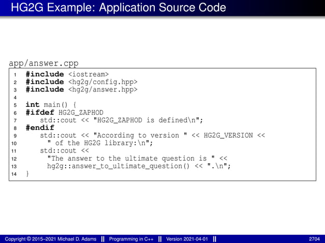Select the file name app/answer.cpp
The height and width of the screenshot is (243, 325).
point(43,63)
